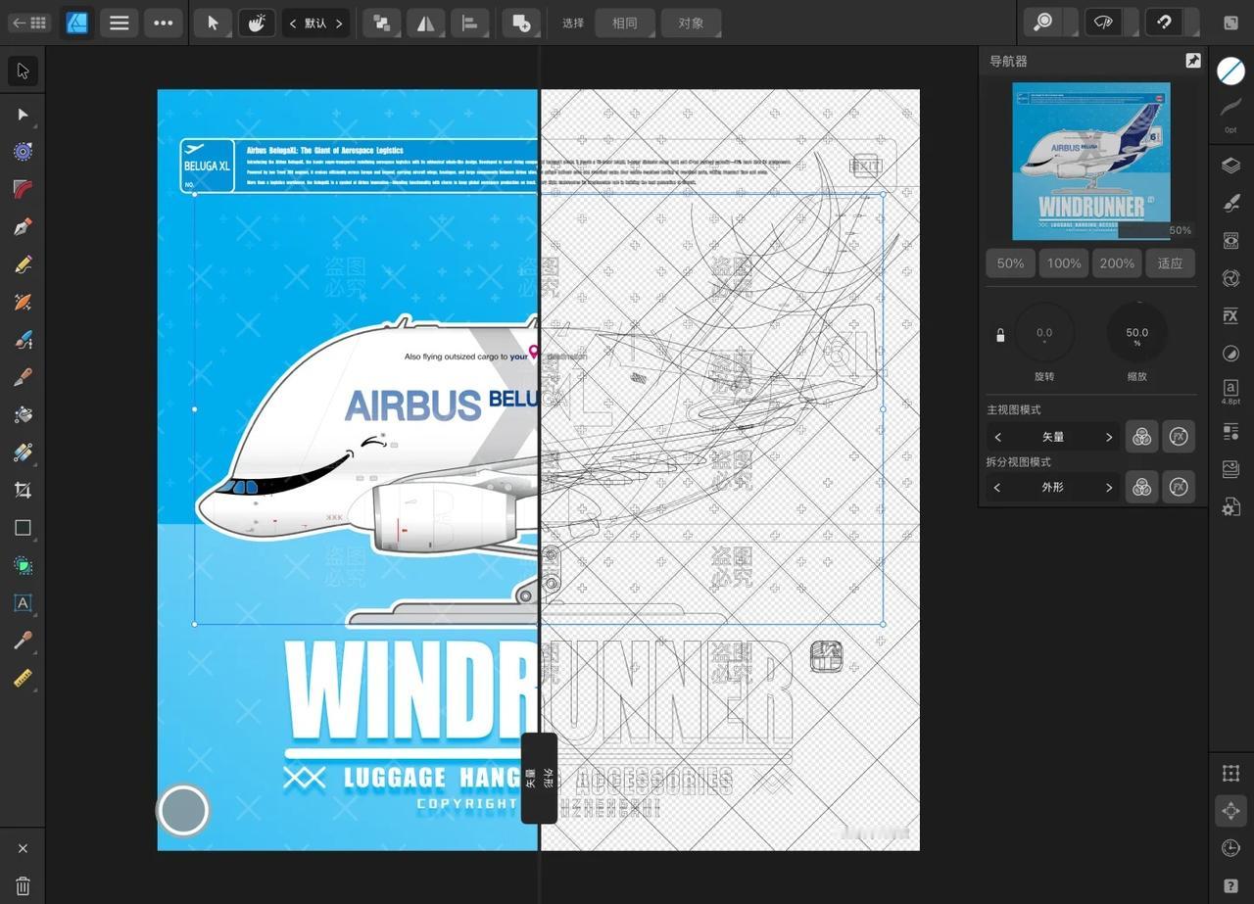Screen dimensions: 1254x904
Task: Select the Rectangle shape tool
Action: [x=23, y=528]
